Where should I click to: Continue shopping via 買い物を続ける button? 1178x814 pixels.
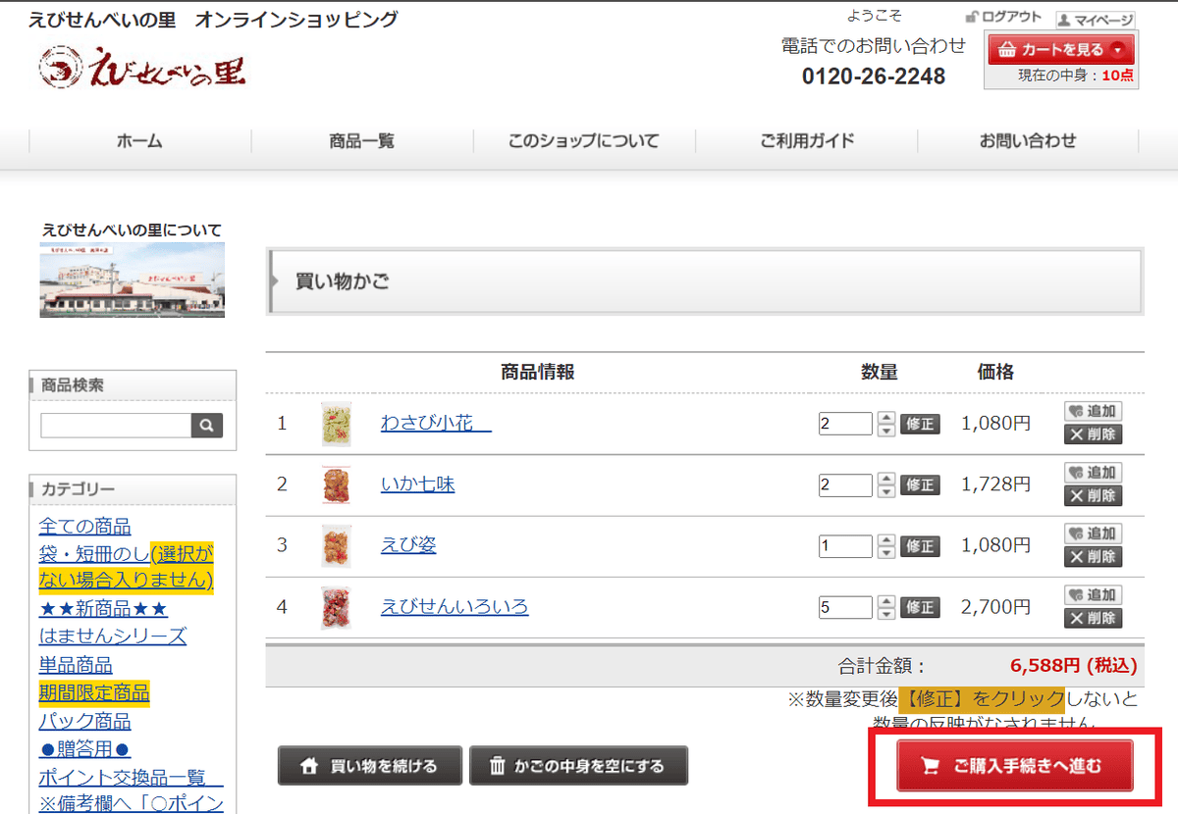tap(370, 766)
